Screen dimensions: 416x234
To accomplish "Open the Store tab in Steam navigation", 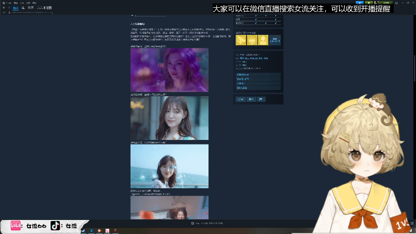I will click(x=16, y=8).
